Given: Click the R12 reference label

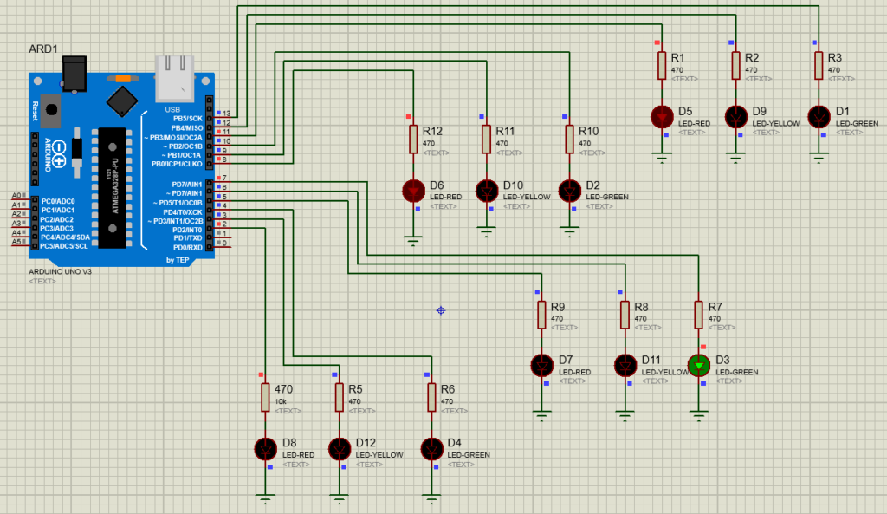Looking at the screenshot, I should 432,132.
